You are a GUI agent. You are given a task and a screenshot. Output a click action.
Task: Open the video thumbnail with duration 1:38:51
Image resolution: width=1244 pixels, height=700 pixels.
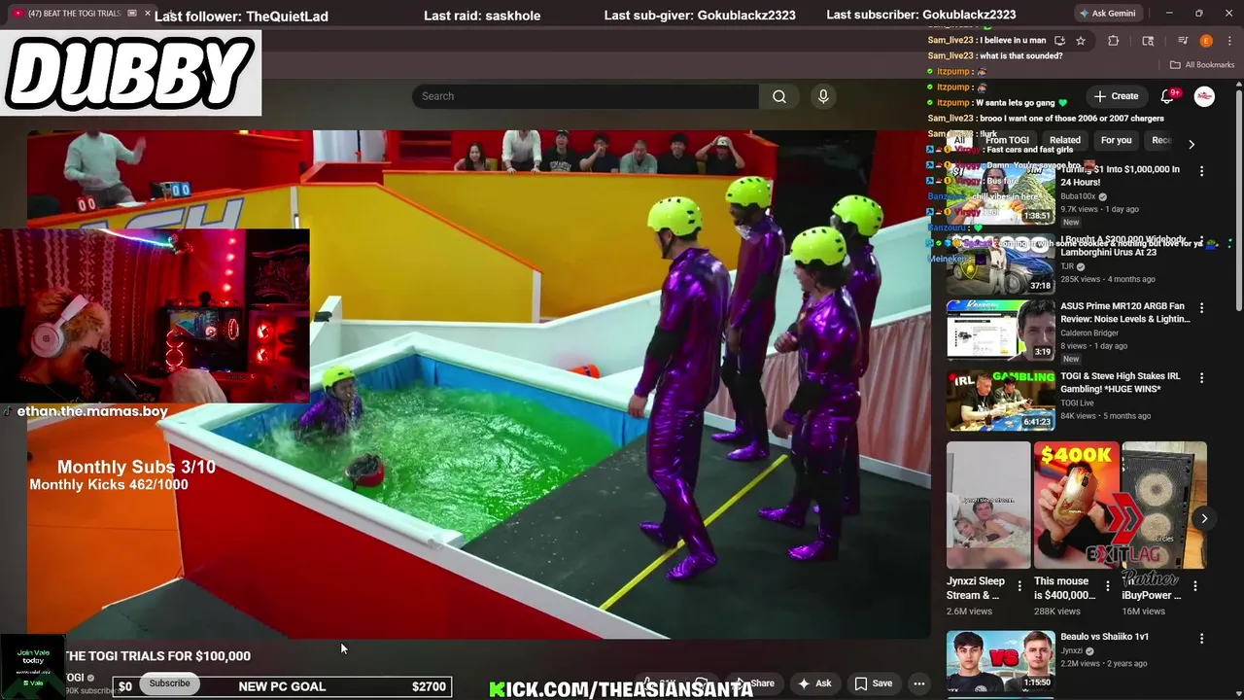click(1000, 193)
